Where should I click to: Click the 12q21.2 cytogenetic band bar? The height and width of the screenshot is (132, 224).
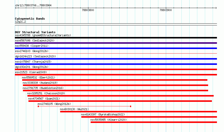116,24
